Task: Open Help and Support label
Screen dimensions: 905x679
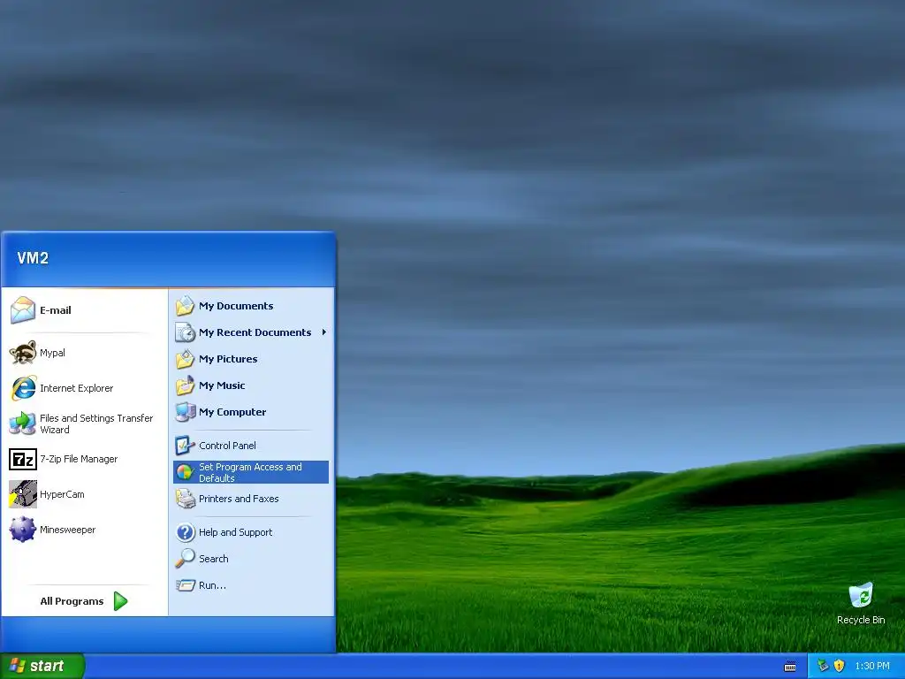Action: 235,531
